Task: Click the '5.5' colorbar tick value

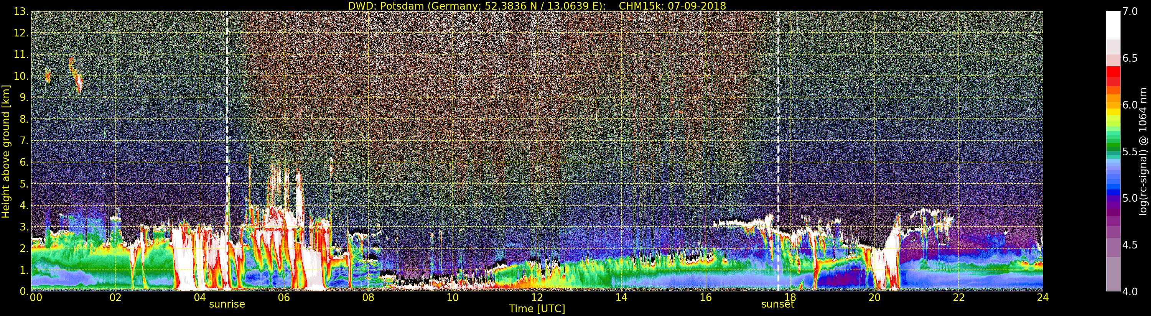Action: (1130, 151)
